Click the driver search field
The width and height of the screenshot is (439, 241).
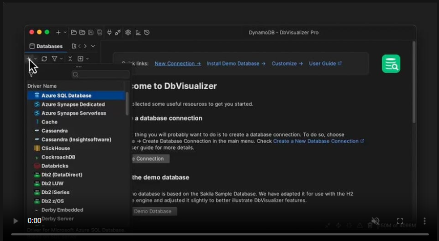point(101,74)
